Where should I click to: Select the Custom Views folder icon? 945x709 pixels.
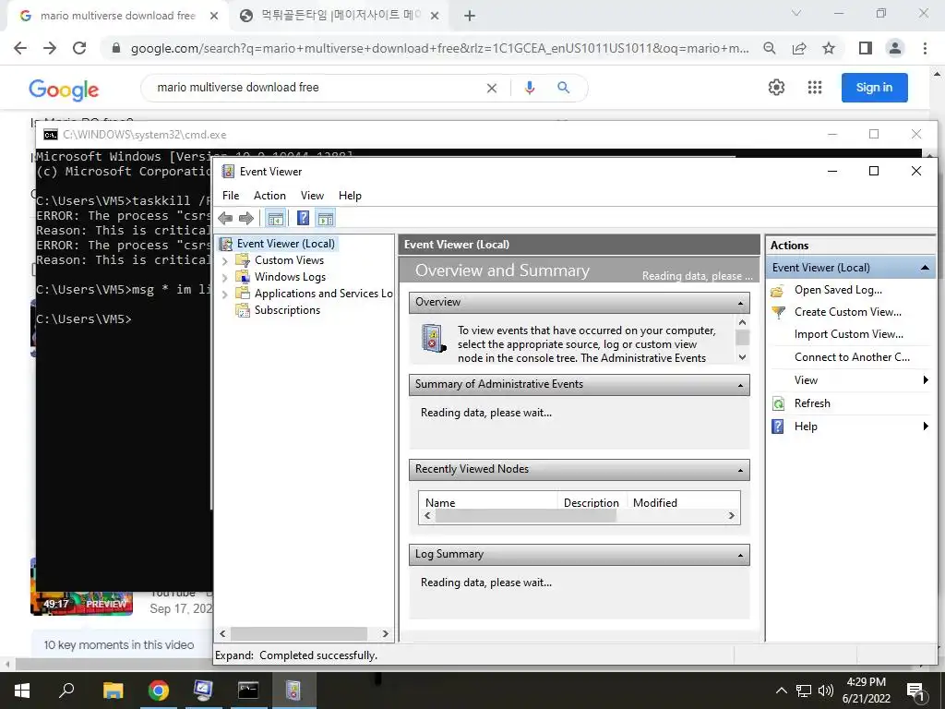pyautogui.click(x=243, y=260)
